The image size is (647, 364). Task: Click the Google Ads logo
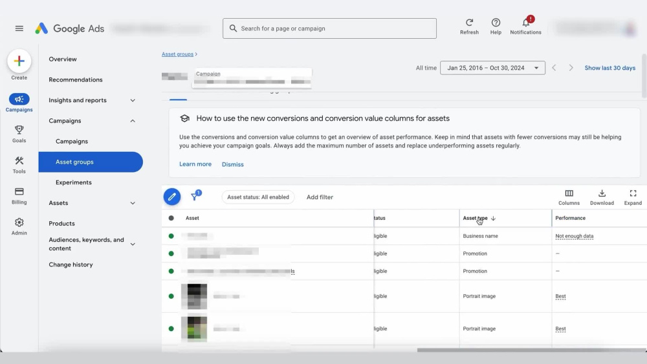point(69,28)
